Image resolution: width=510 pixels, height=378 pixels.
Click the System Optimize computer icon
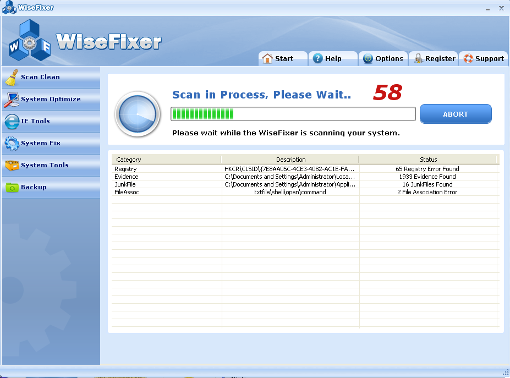click(11, 100)
